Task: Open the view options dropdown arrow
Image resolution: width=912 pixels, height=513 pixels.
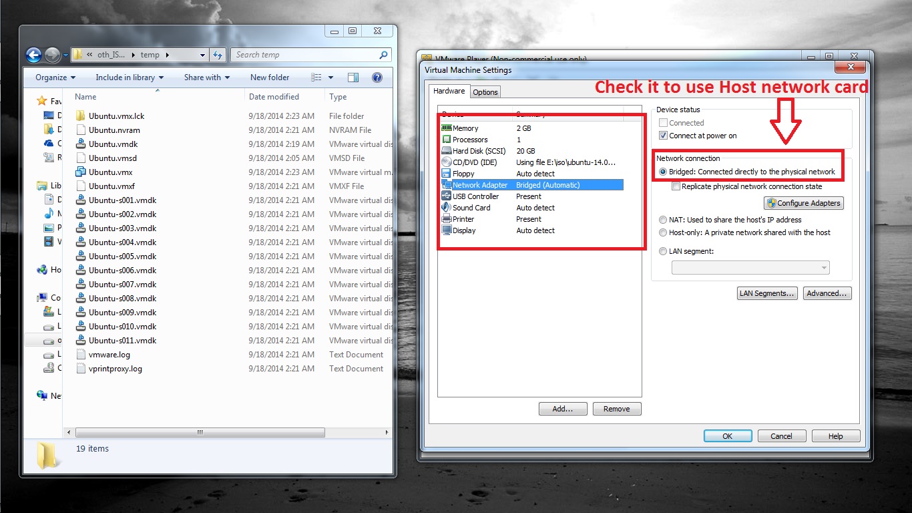Action: 330,77
